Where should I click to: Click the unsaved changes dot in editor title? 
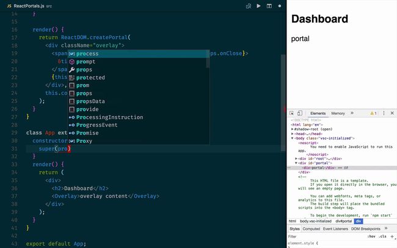pos(280,6)
